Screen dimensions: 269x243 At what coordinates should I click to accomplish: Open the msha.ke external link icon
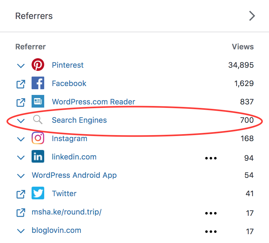(21, 212)
